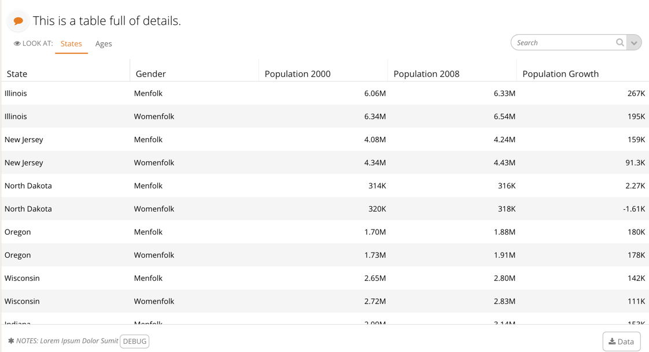Click the search magnifier icon
Image resolution: width=649 pixels, height=352 pixels.
[620, 42]
